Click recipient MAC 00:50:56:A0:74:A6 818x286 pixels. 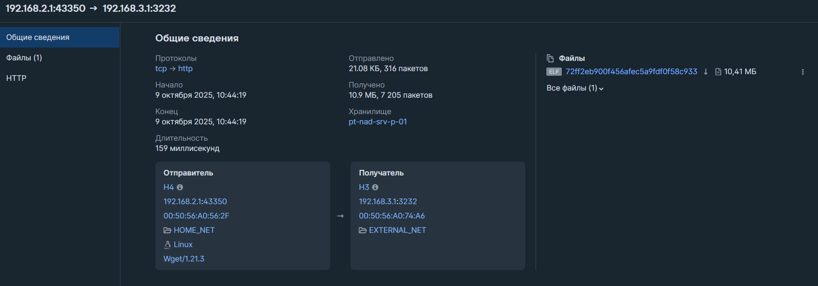pos(392,216)
